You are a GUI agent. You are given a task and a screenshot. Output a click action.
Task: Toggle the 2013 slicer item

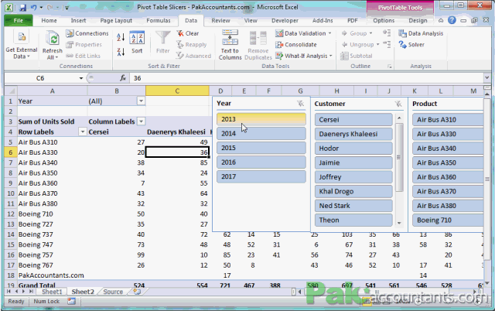[x=261, y=119]
